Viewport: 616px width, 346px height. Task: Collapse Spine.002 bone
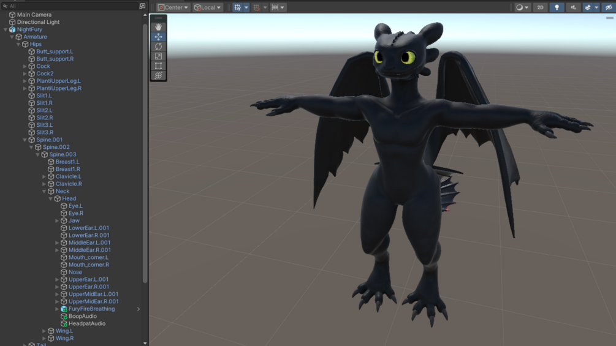[31, 147]
